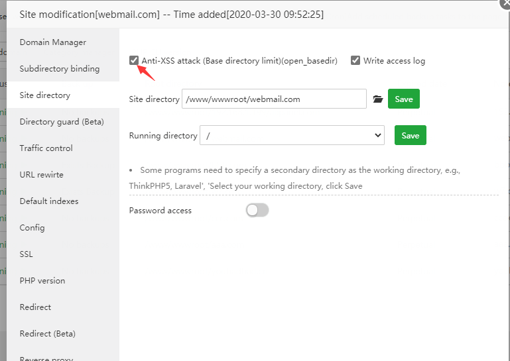Open the PHP version tab
Screen dimensions: 510x361
point(42,281)
